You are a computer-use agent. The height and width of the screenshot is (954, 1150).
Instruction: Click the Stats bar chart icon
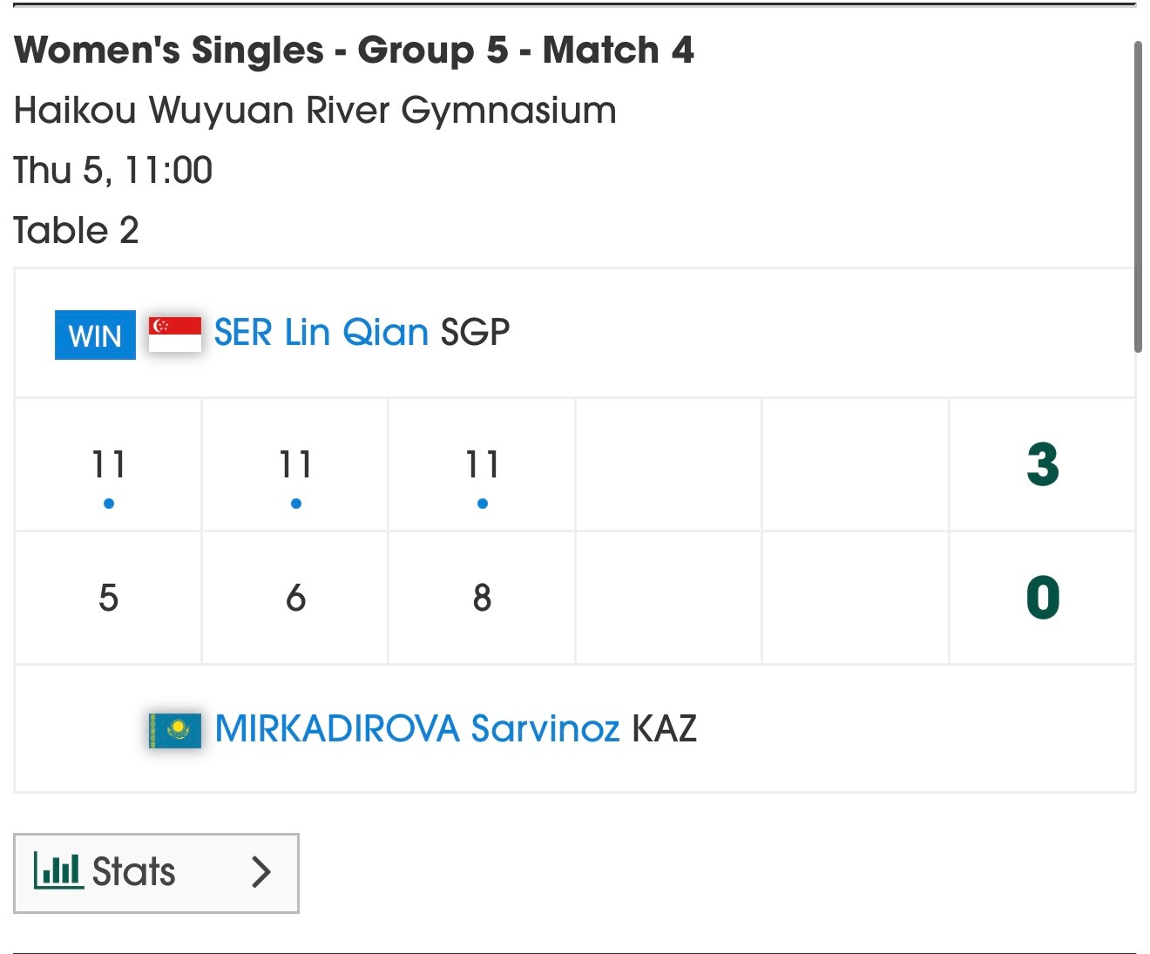point(57,870)
